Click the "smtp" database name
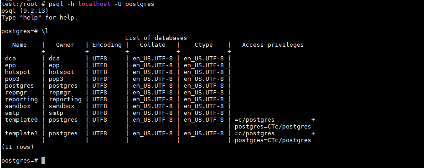The image size is (424, 168). pyautogui.click(x=12, y=113)
